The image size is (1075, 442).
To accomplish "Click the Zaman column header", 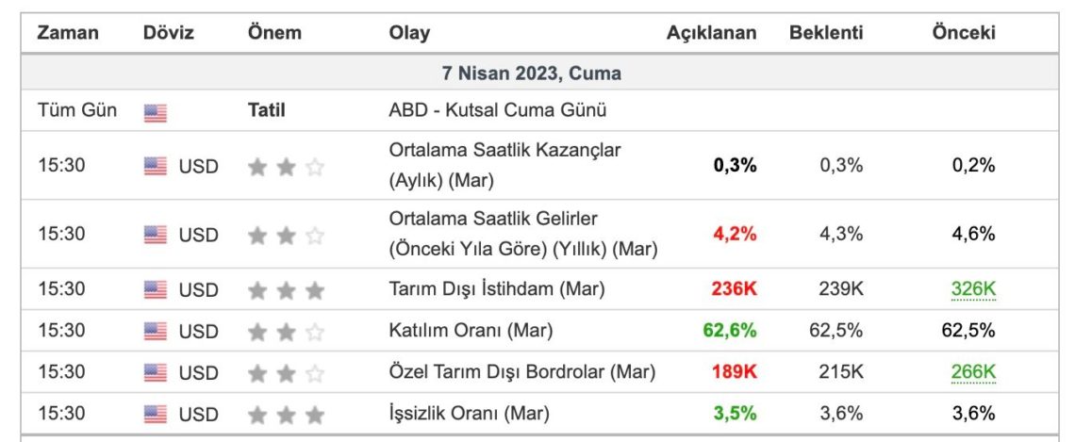I will (68, 33).
